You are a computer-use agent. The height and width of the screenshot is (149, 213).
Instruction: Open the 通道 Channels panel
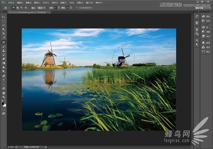tap(206, 47)
